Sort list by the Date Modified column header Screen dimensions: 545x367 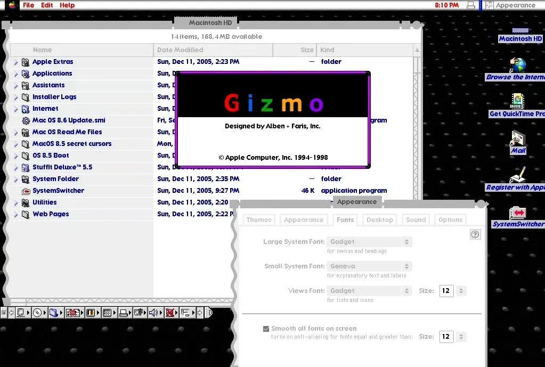click(x=213, y=50)
